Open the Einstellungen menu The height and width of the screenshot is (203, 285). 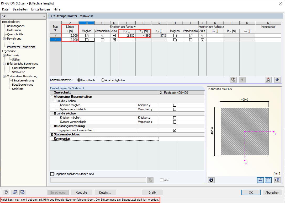pyautogui.click(x=40, y=9)
